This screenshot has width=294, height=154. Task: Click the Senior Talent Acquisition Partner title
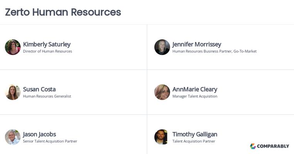click(x=50, y=141)
